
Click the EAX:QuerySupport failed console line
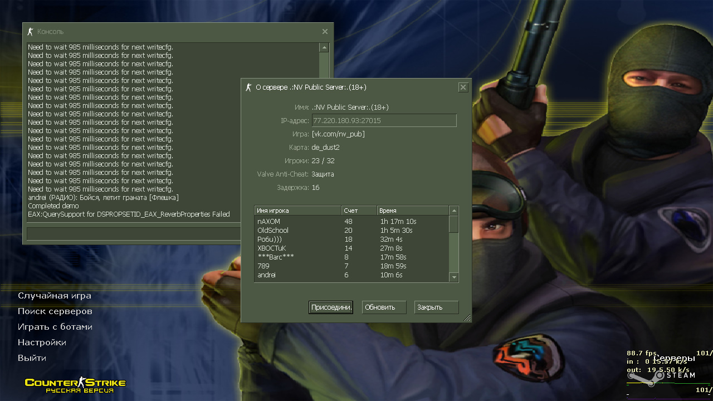[129, 214]
